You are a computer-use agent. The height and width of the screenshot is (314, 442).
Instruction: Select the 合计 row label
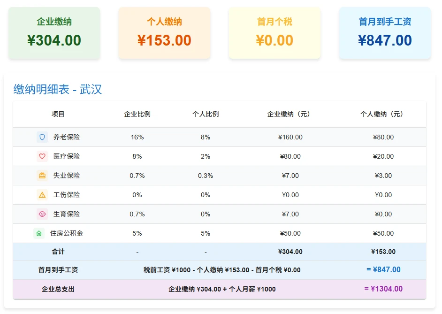[x=58, y=252]
